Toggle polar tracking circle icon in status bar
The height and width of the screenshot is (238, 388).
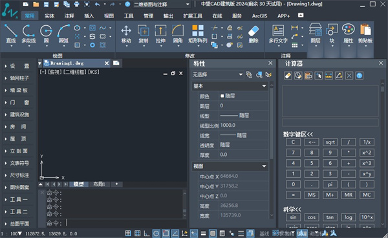point(156,233)
